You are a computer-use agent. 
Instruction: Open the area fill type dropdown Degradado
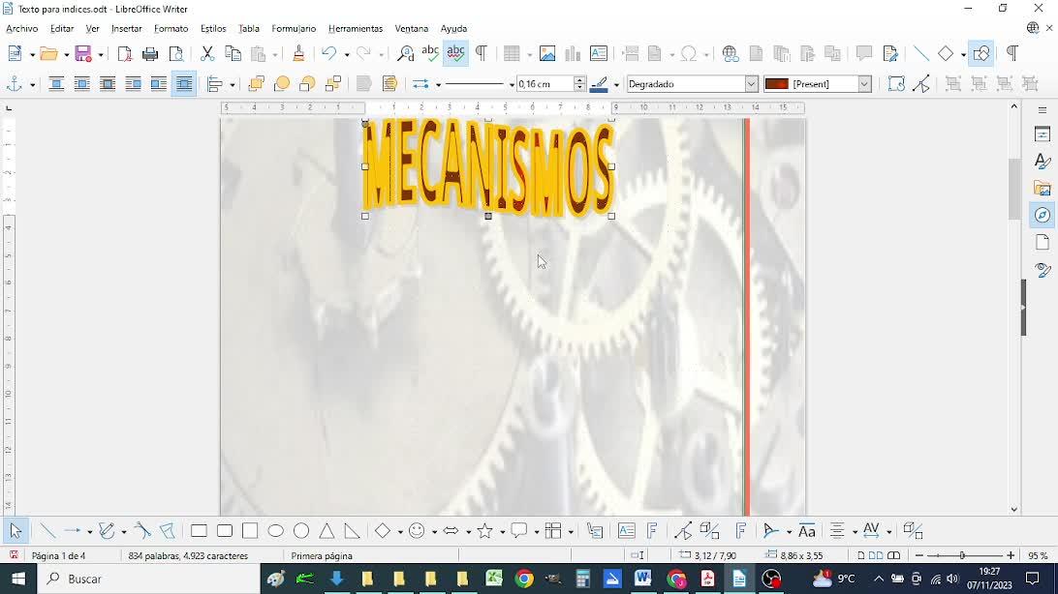point(752,84)
